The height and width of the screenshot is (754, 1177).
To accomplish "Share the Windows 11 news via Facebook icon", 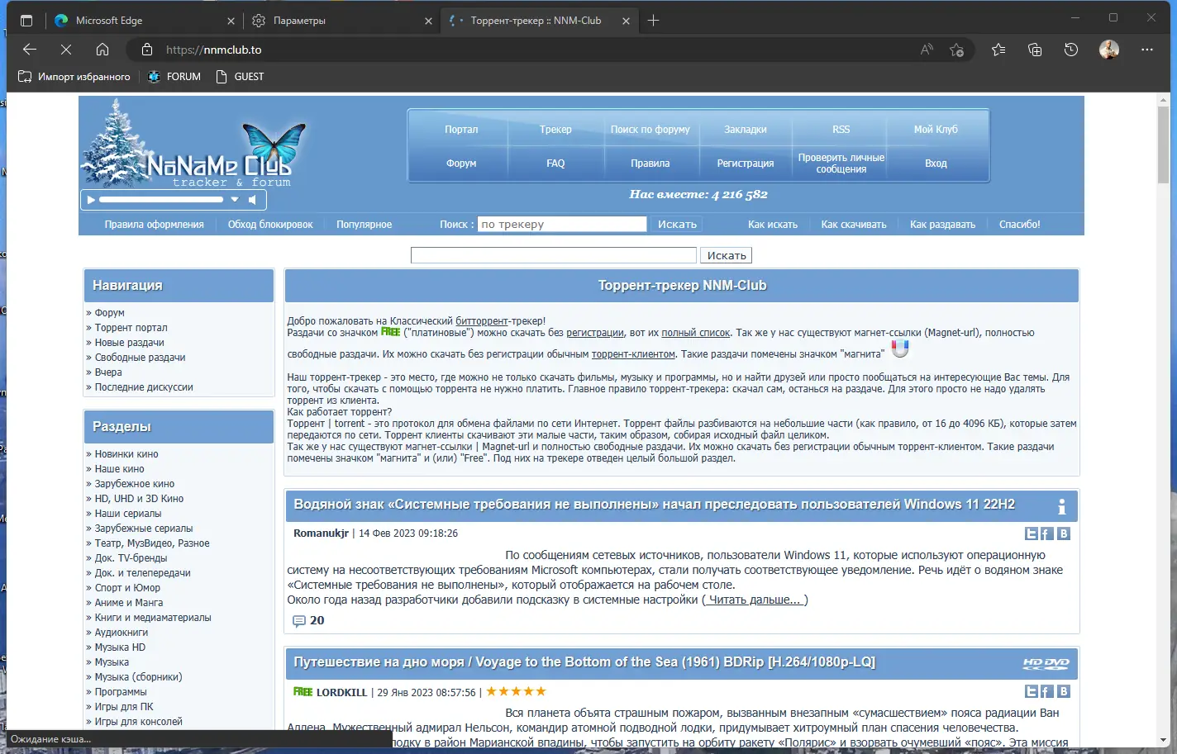I will (1046, 533).
